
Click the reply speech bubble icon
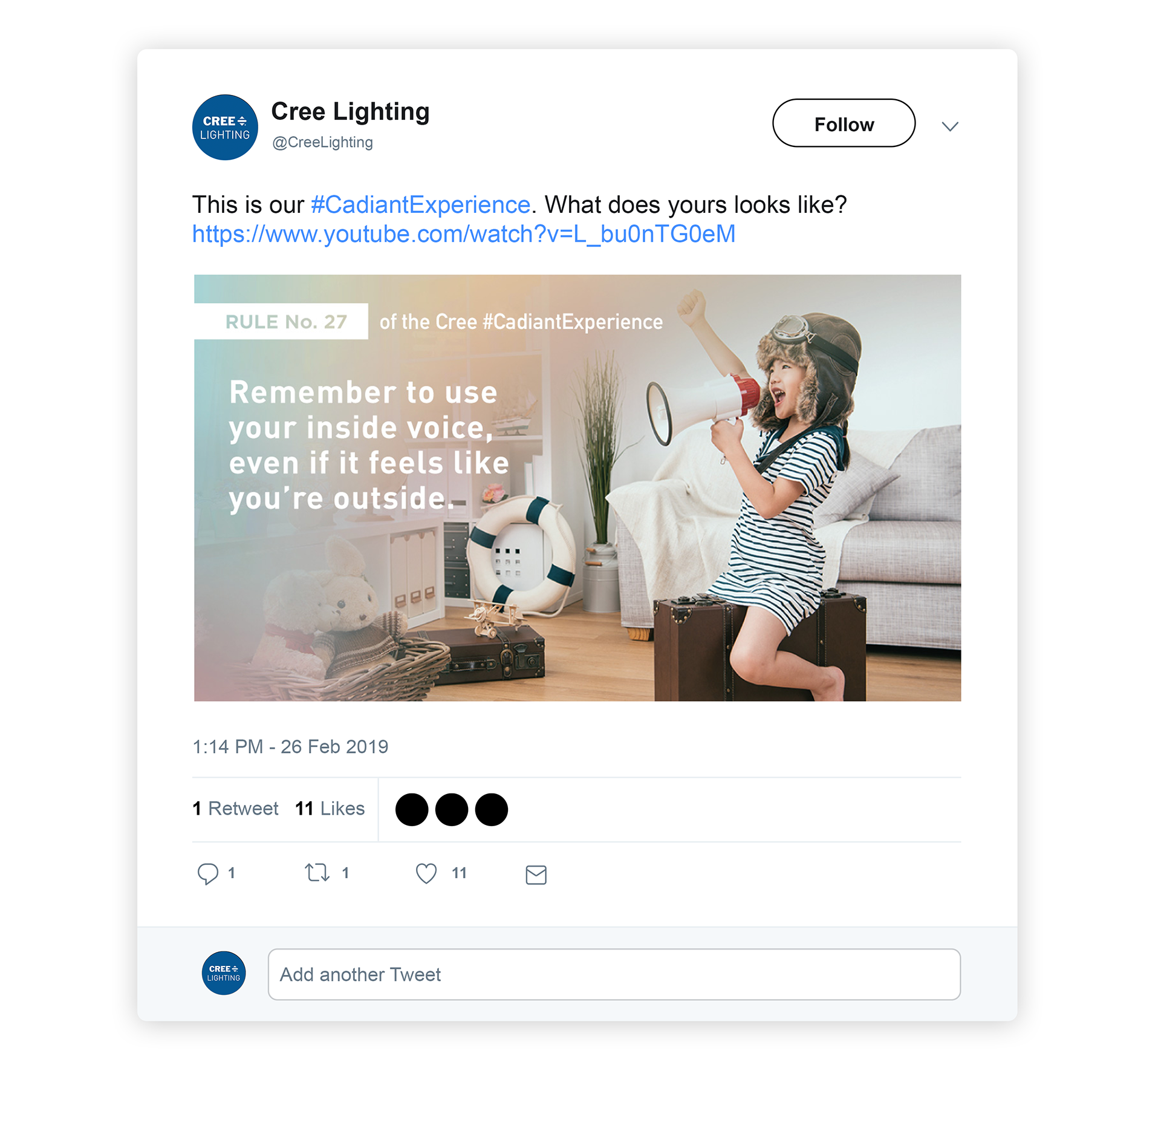pos(207,873)
